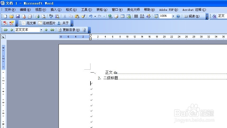Click the 二级标题 table of contents entry

point(111,78)
